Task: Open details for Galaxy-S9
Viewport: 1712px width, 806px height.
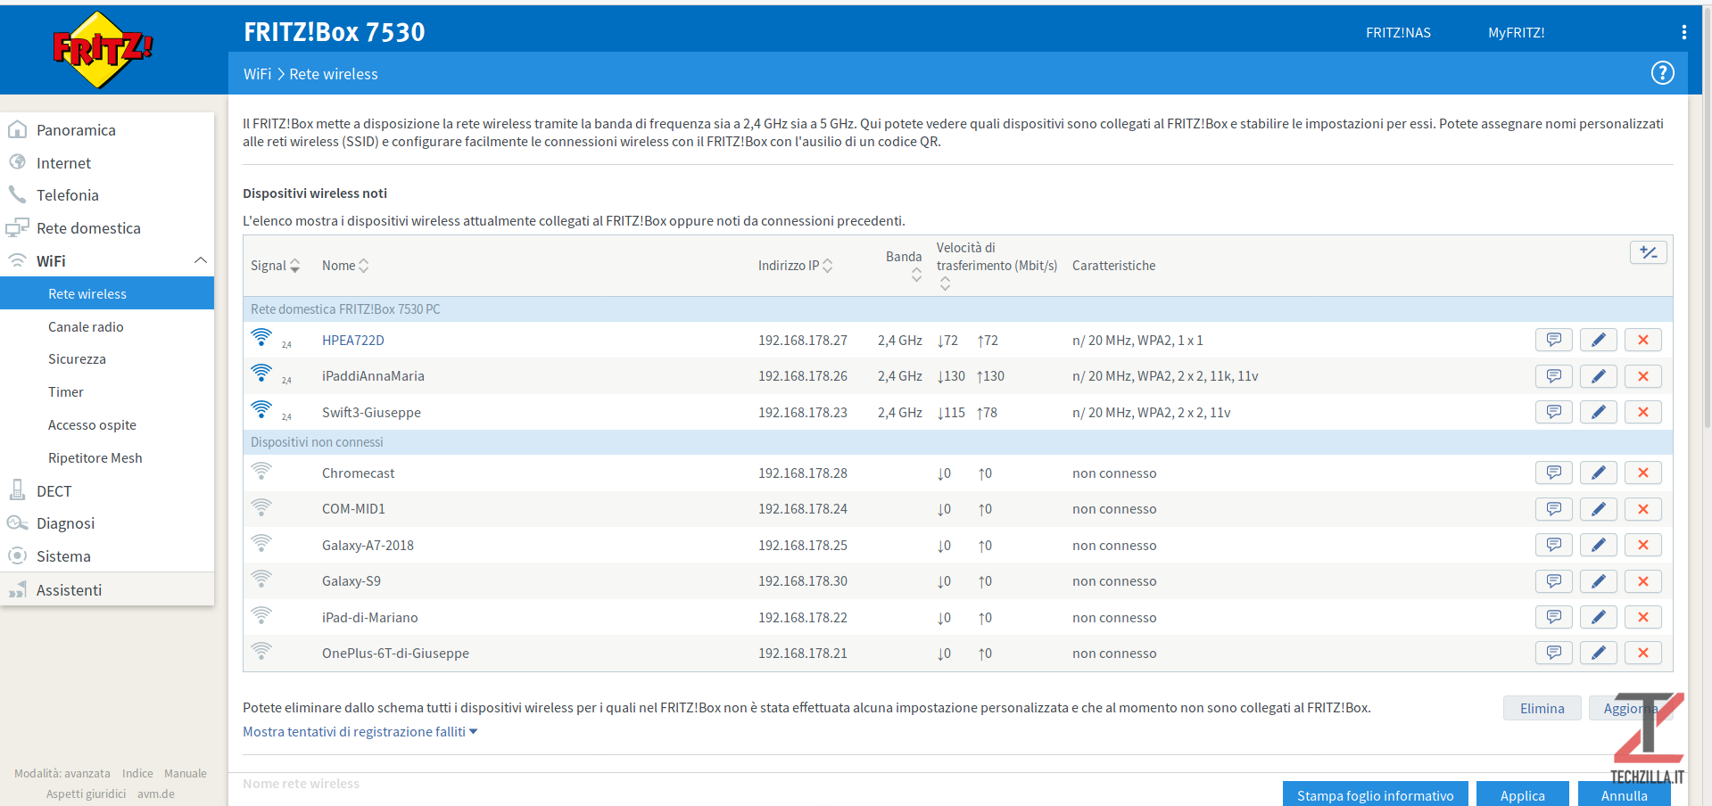Action: pyautogui.click(x=1553, y=581)
